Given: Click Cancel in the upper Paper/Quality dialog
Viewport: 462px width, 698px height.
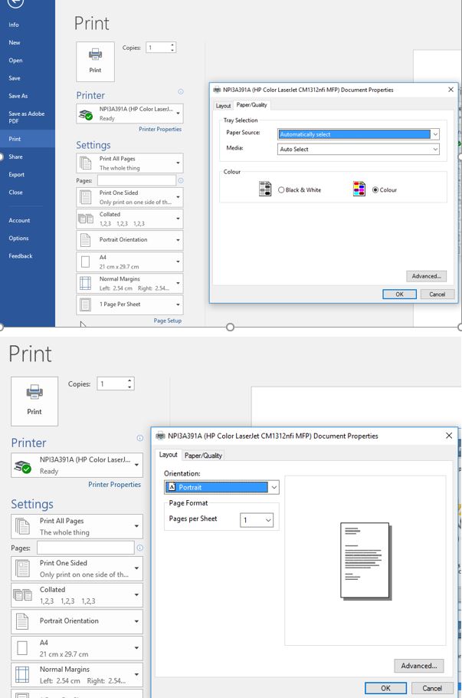Looking at the screenshot, I should click(x=437, y=295).
